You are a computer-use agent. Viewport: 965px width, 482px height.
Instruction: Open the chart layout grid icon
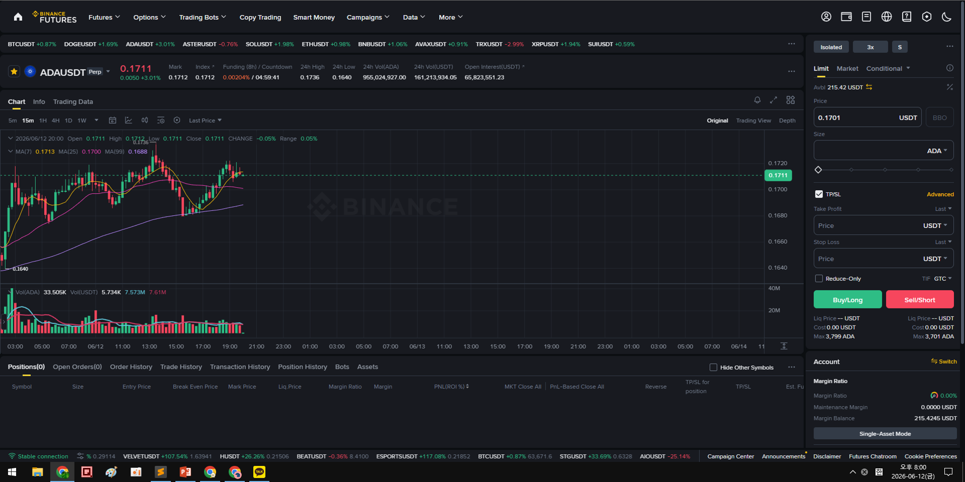coord(791,100)
